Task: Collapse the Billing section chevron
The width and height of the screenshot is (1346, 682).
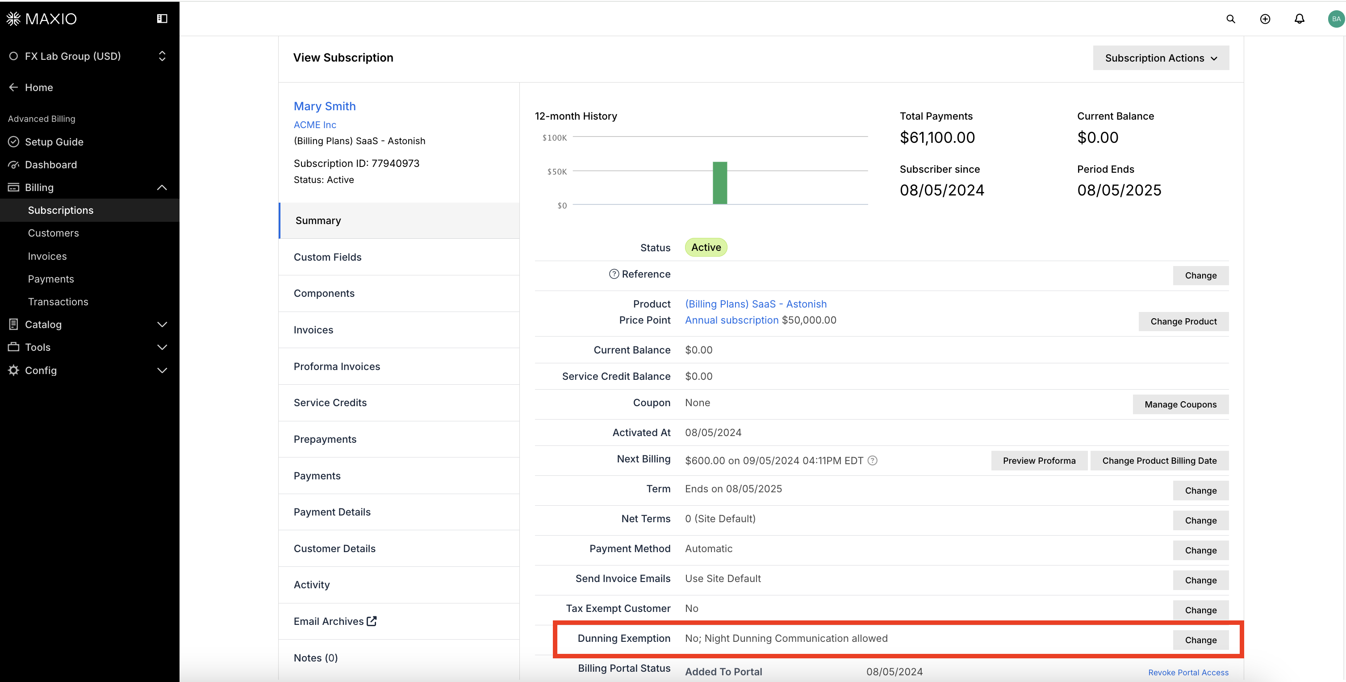Action: (162, 187)
